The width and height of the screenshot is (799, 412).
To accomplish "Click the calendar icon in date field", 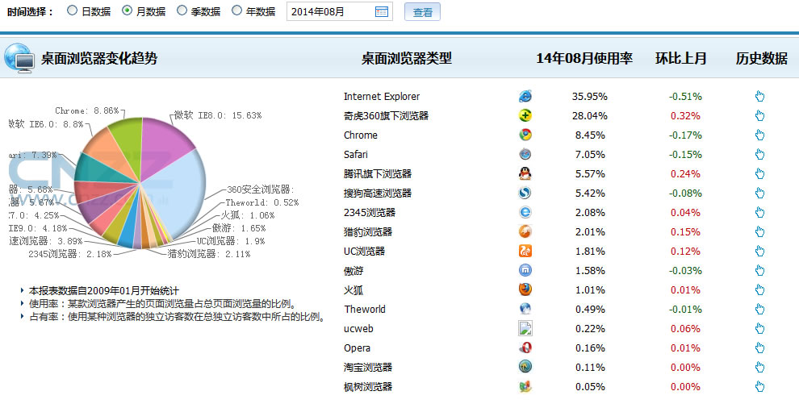I will 382,11.
